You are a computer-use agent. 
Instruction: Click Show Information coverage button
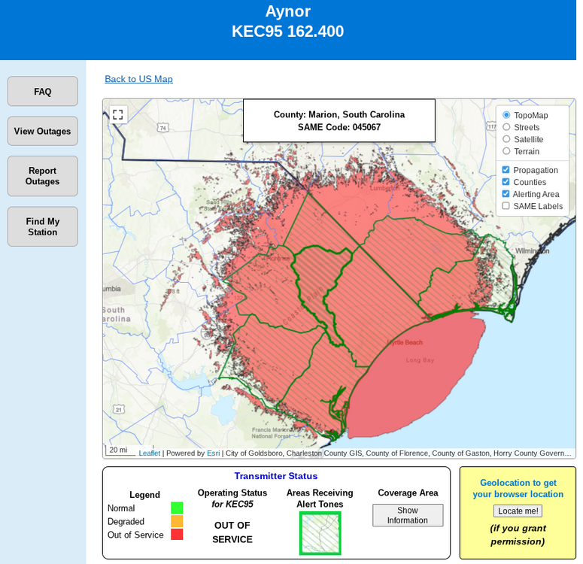(408, 515)
